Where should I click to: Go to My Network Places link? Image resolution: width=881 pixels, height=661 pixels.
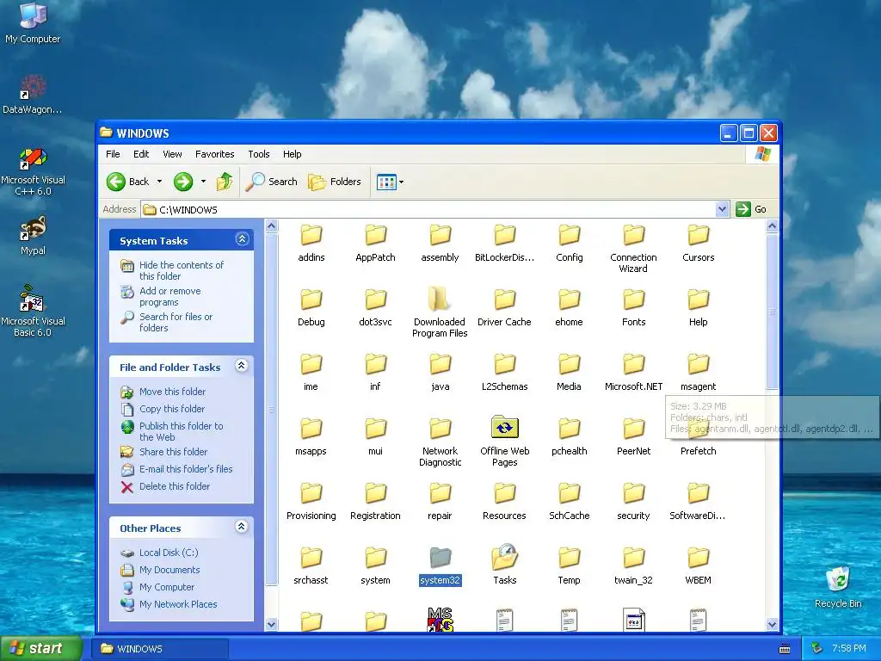pos(178,604)
